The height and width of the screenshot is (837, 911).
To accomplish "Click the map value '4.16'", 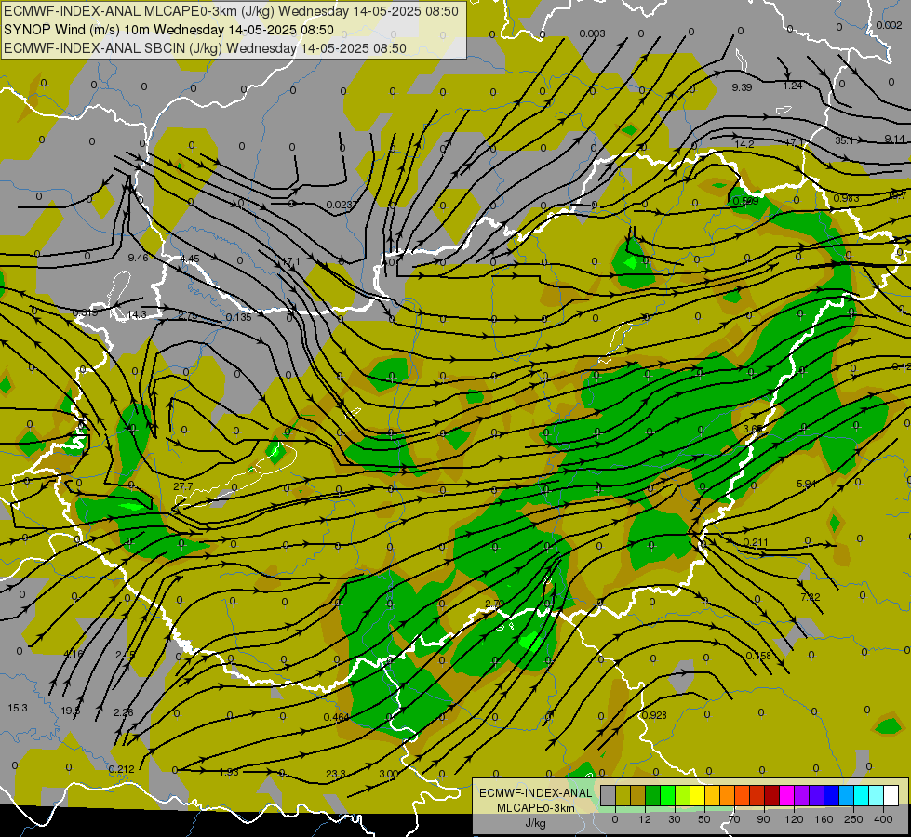I will pyautogui.click(x=74, y=654).
